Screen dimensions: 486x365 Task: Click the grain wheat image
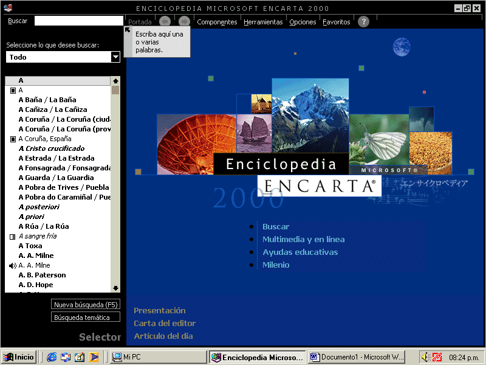(x=431, y=153)
